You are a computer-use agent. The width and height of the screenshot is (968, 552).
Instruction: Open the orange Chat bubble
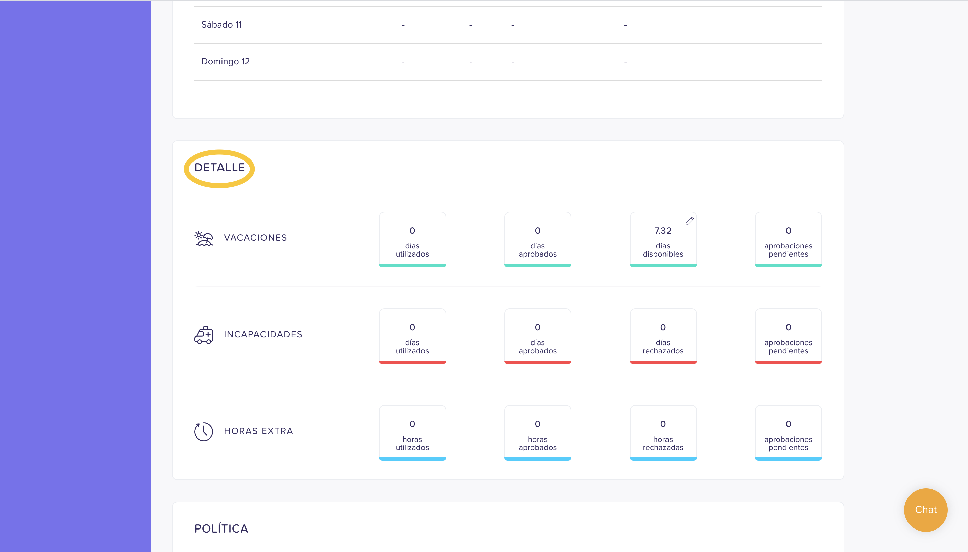(926, 510)
